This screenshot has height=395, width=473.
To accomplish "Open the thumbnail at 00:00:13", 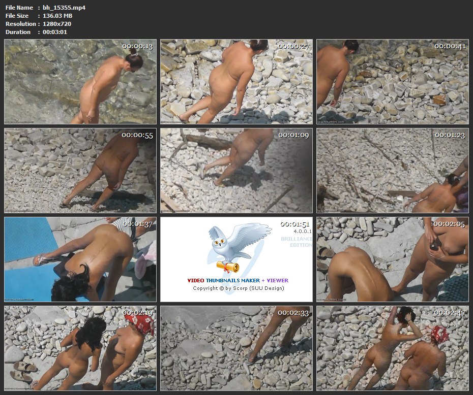I will 80,82.
